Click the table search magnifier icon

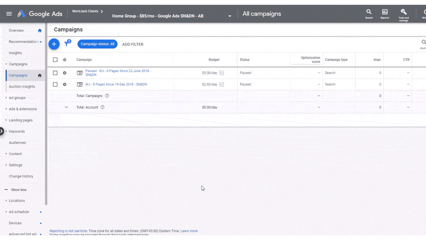pos(424,42)
